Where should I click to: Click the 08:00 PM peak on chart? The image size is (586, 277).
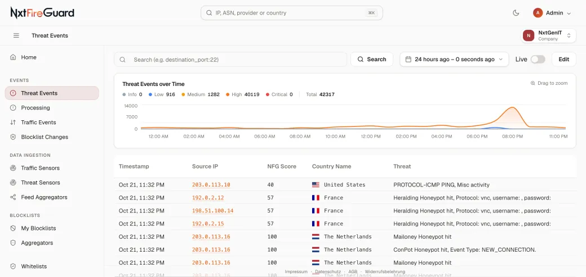(512, 108)
